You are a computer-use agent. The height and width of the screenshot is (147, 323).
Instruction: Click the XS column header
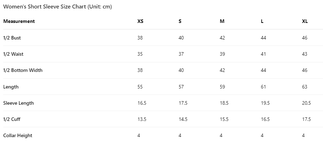(140, 21)
